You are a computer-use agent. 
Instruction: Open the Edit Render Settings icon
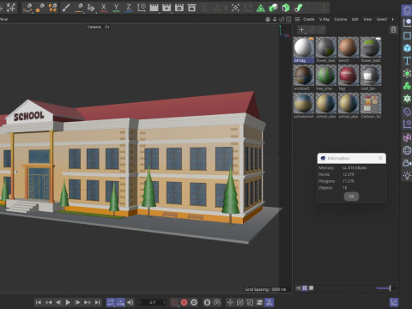tap(179, 8)
